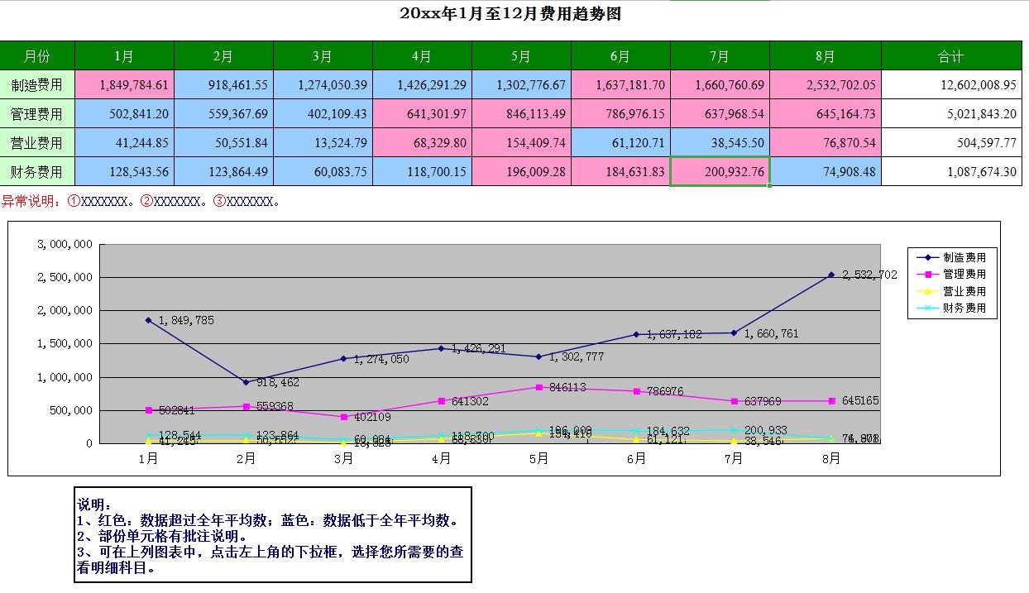This screenshot has width=1029, height=593.
Task: Select the 1月 column header cell
Action: (124, 55)
